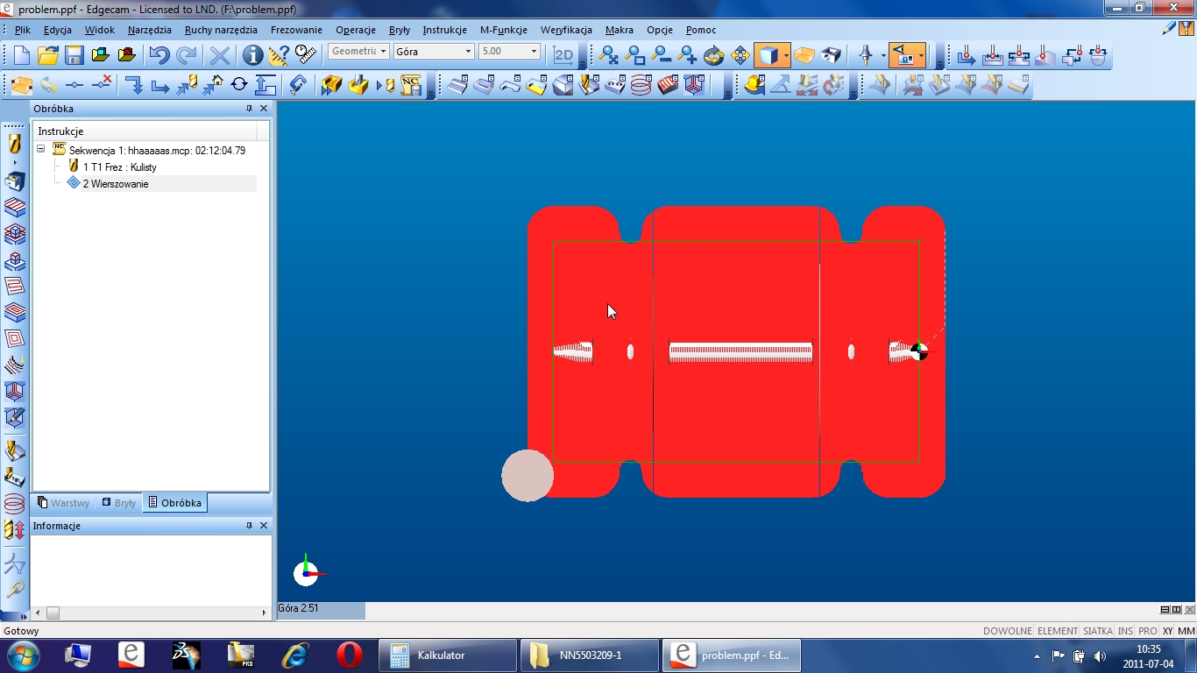Save the file with floppy disk icon
1197x673 pixels.
(x=74, y=55)
